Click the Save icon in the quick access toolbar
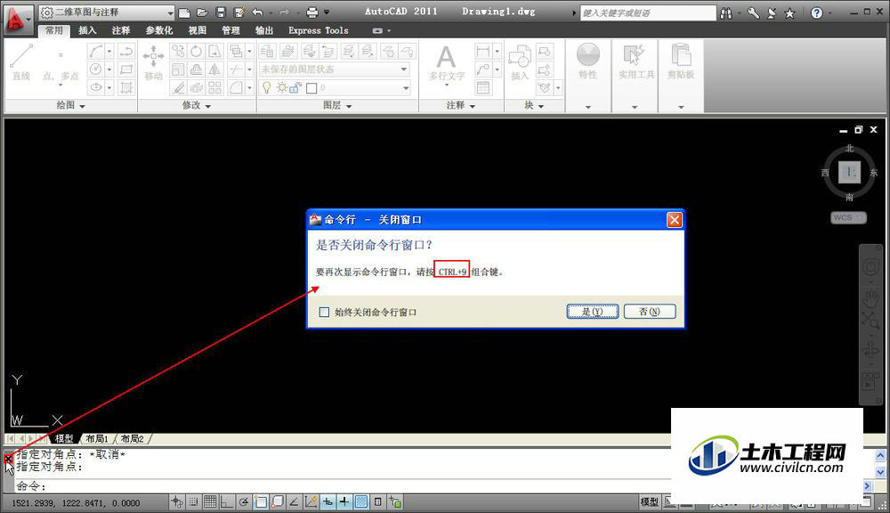Screen dimensions: 890x513 pos(221,12)
